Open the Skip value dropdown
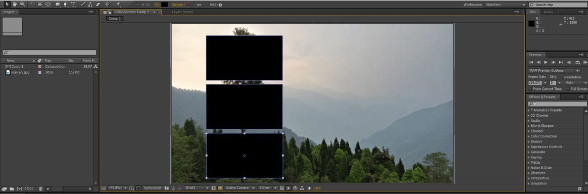The width and height of the screenshot is (588, 194). 555,82
